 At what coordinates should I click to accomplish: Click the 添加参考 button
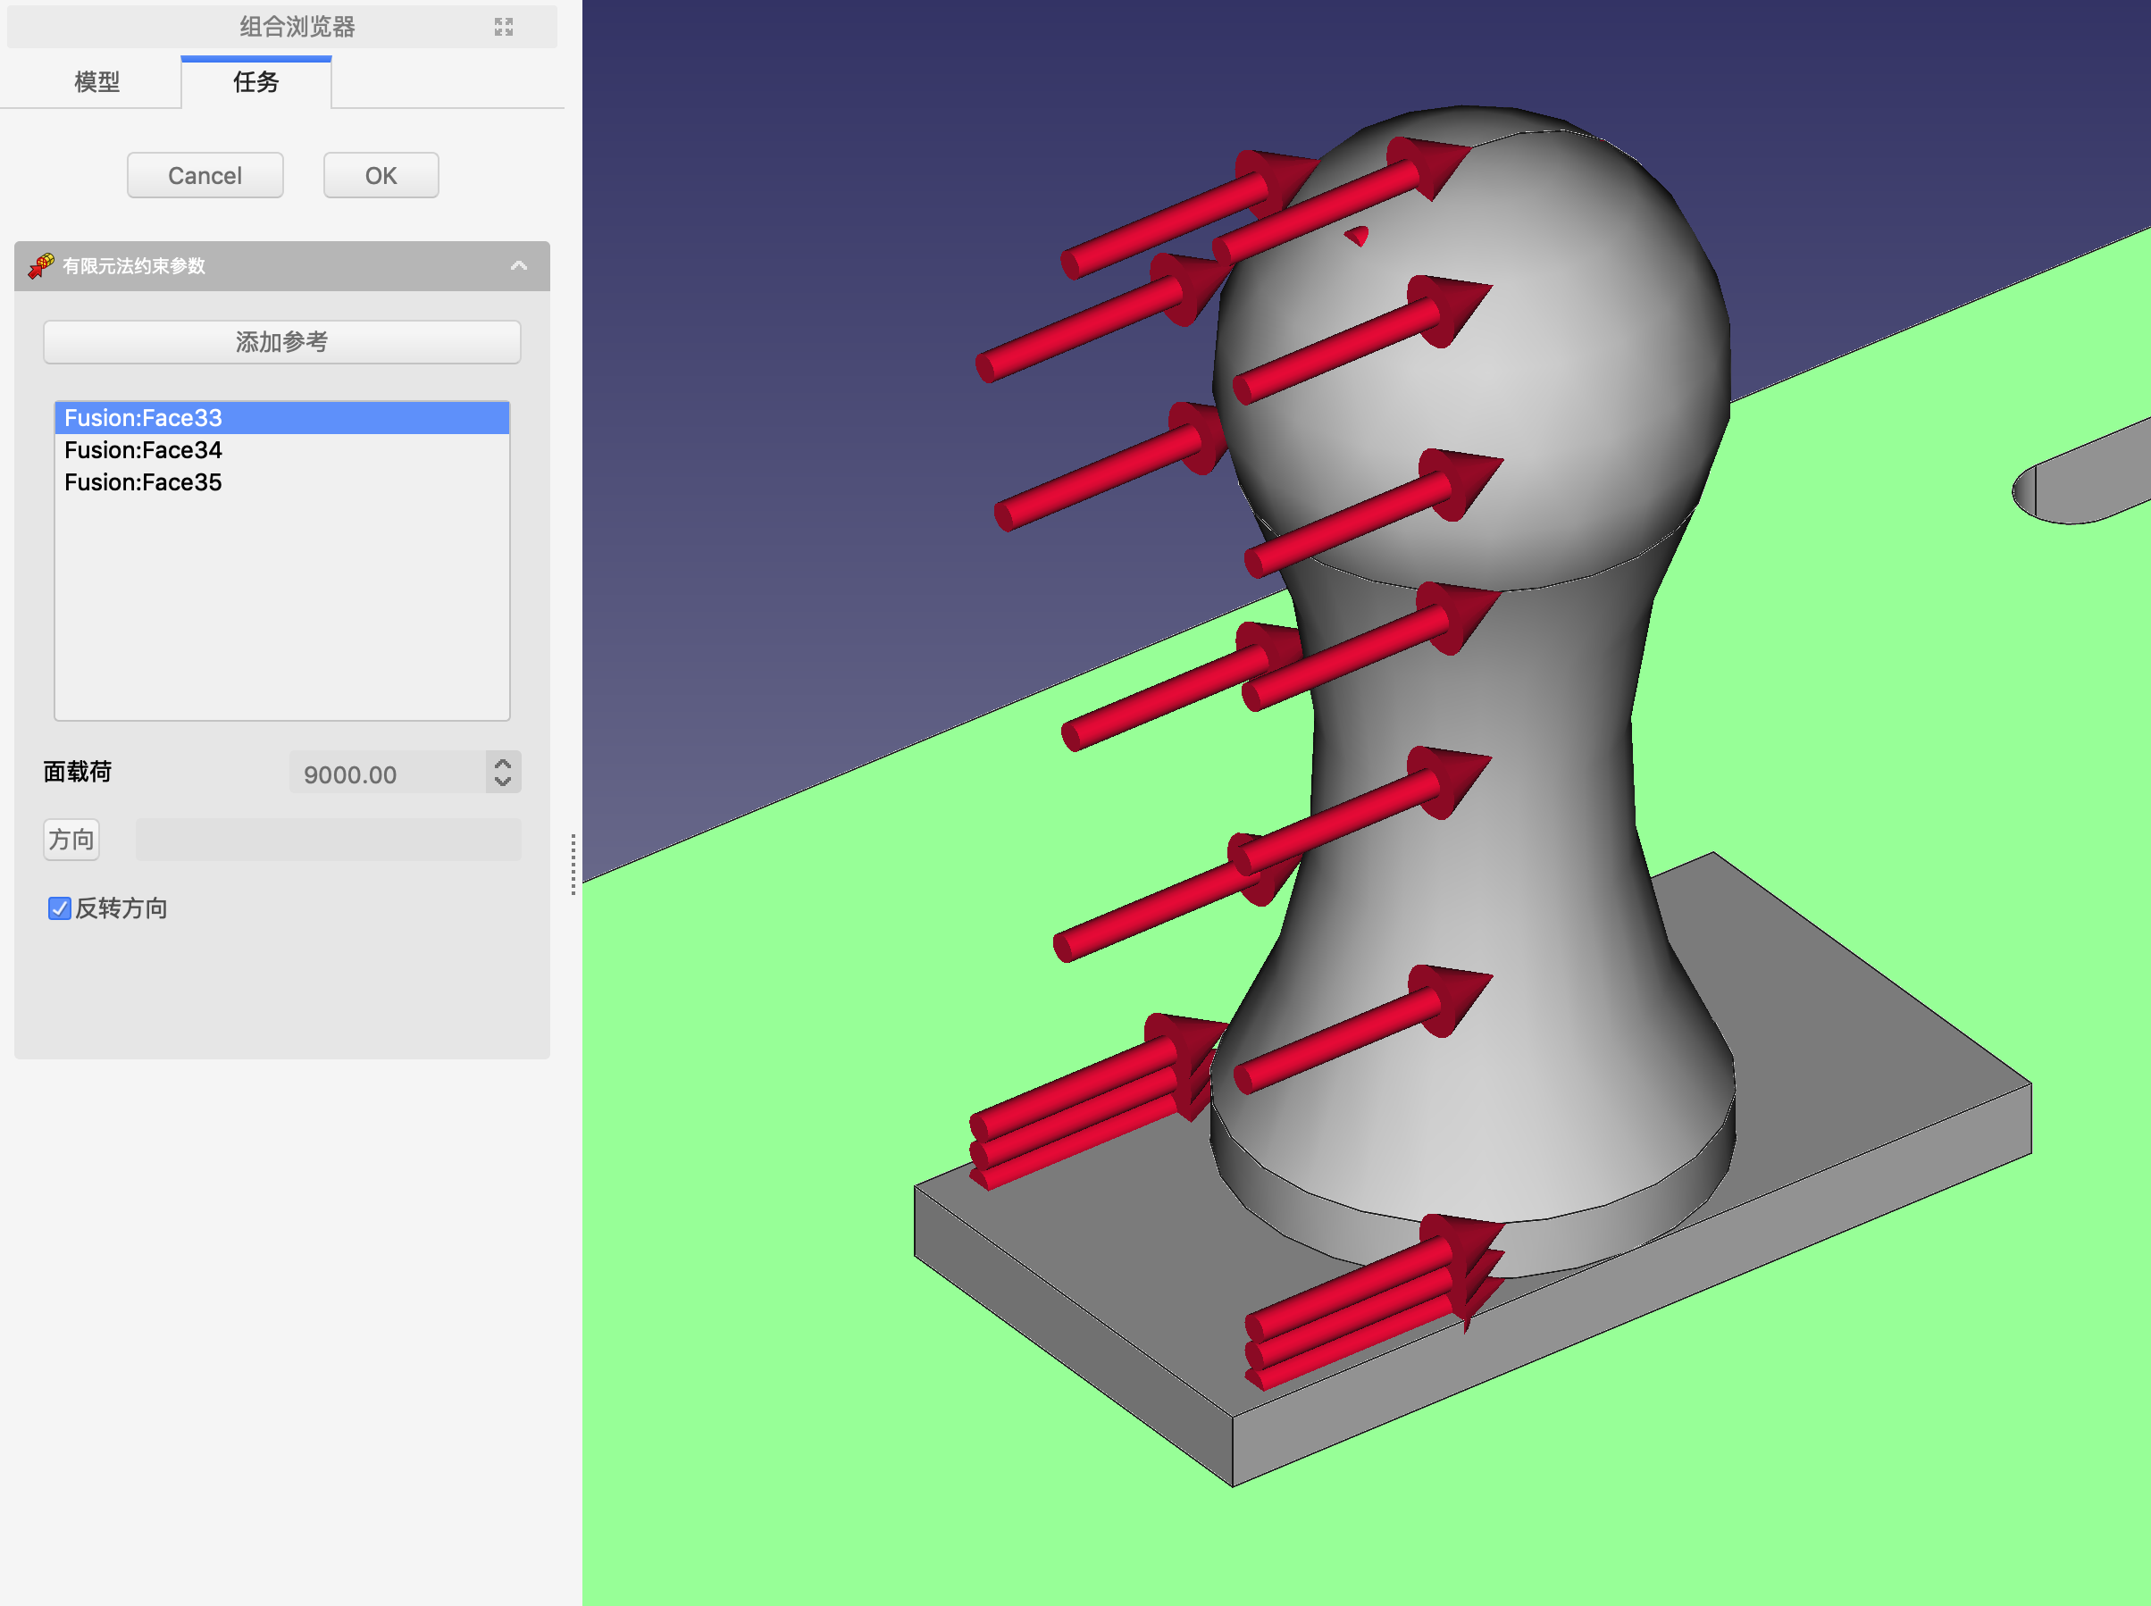[x=282, y=342]
